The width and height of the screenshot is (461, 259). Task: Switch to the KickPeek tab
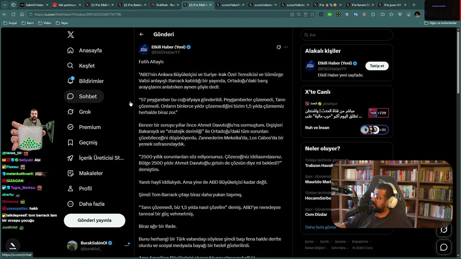165,5
